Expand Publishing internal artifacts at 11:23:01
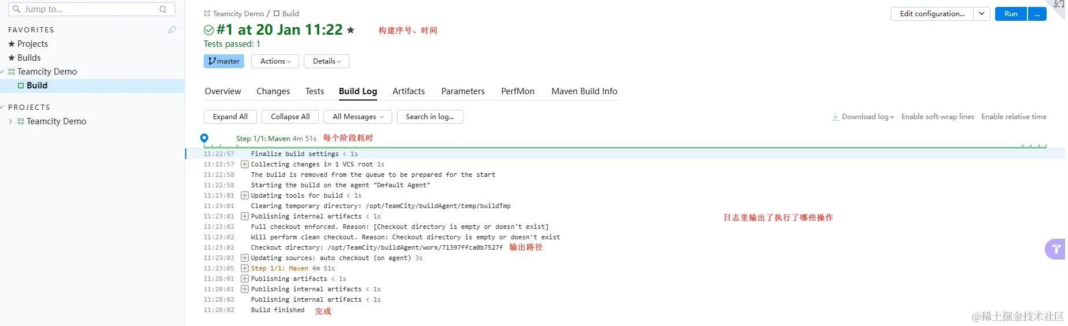Image resolution: width=1068 pixels, height=326 pixels. [245, 216]
